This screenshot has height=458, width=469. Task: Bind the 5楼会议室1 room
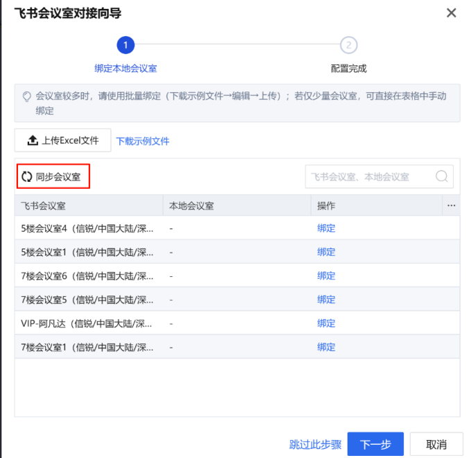[326, 252]
